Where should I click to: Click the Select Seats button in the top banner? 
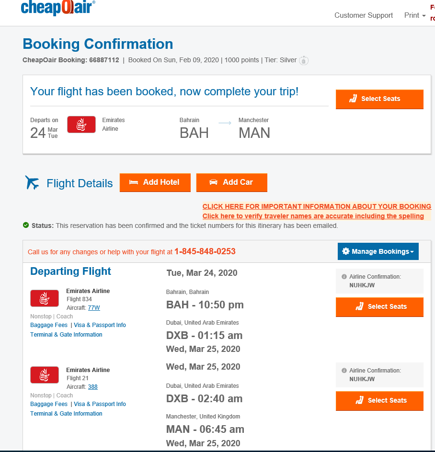pyautogui.click(x=379, y=99)
